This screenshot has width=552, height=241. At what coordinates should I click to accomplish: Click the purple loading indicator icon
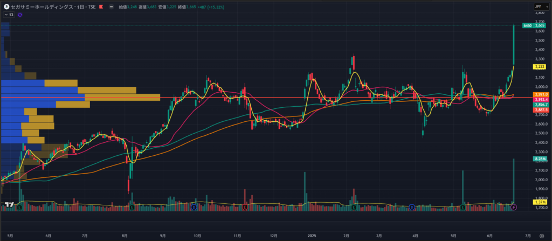tap(20, 15)
